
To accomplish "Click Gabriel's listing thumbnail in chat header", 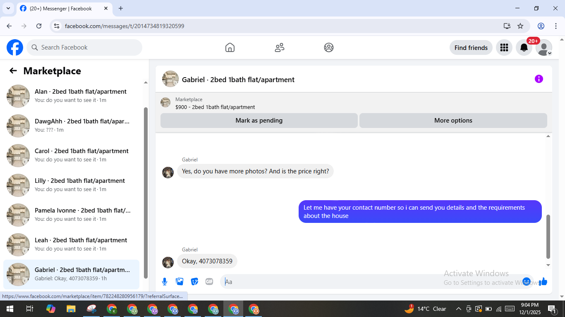I will [x=170, y=79].
